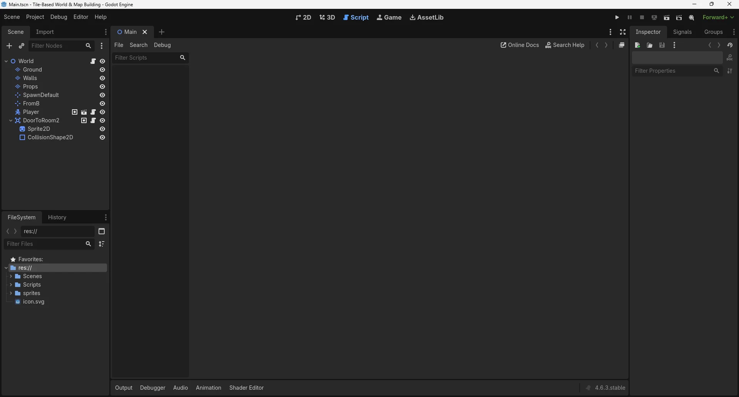Image resolution: width=739 pixels, height=397 pixels.
Task: Collapse the DoorToRoom2 node
Action: point(10,120)
